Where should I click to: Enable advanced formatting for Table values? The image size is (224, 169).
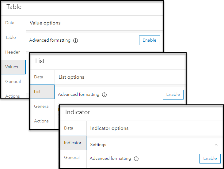point(149,40)
